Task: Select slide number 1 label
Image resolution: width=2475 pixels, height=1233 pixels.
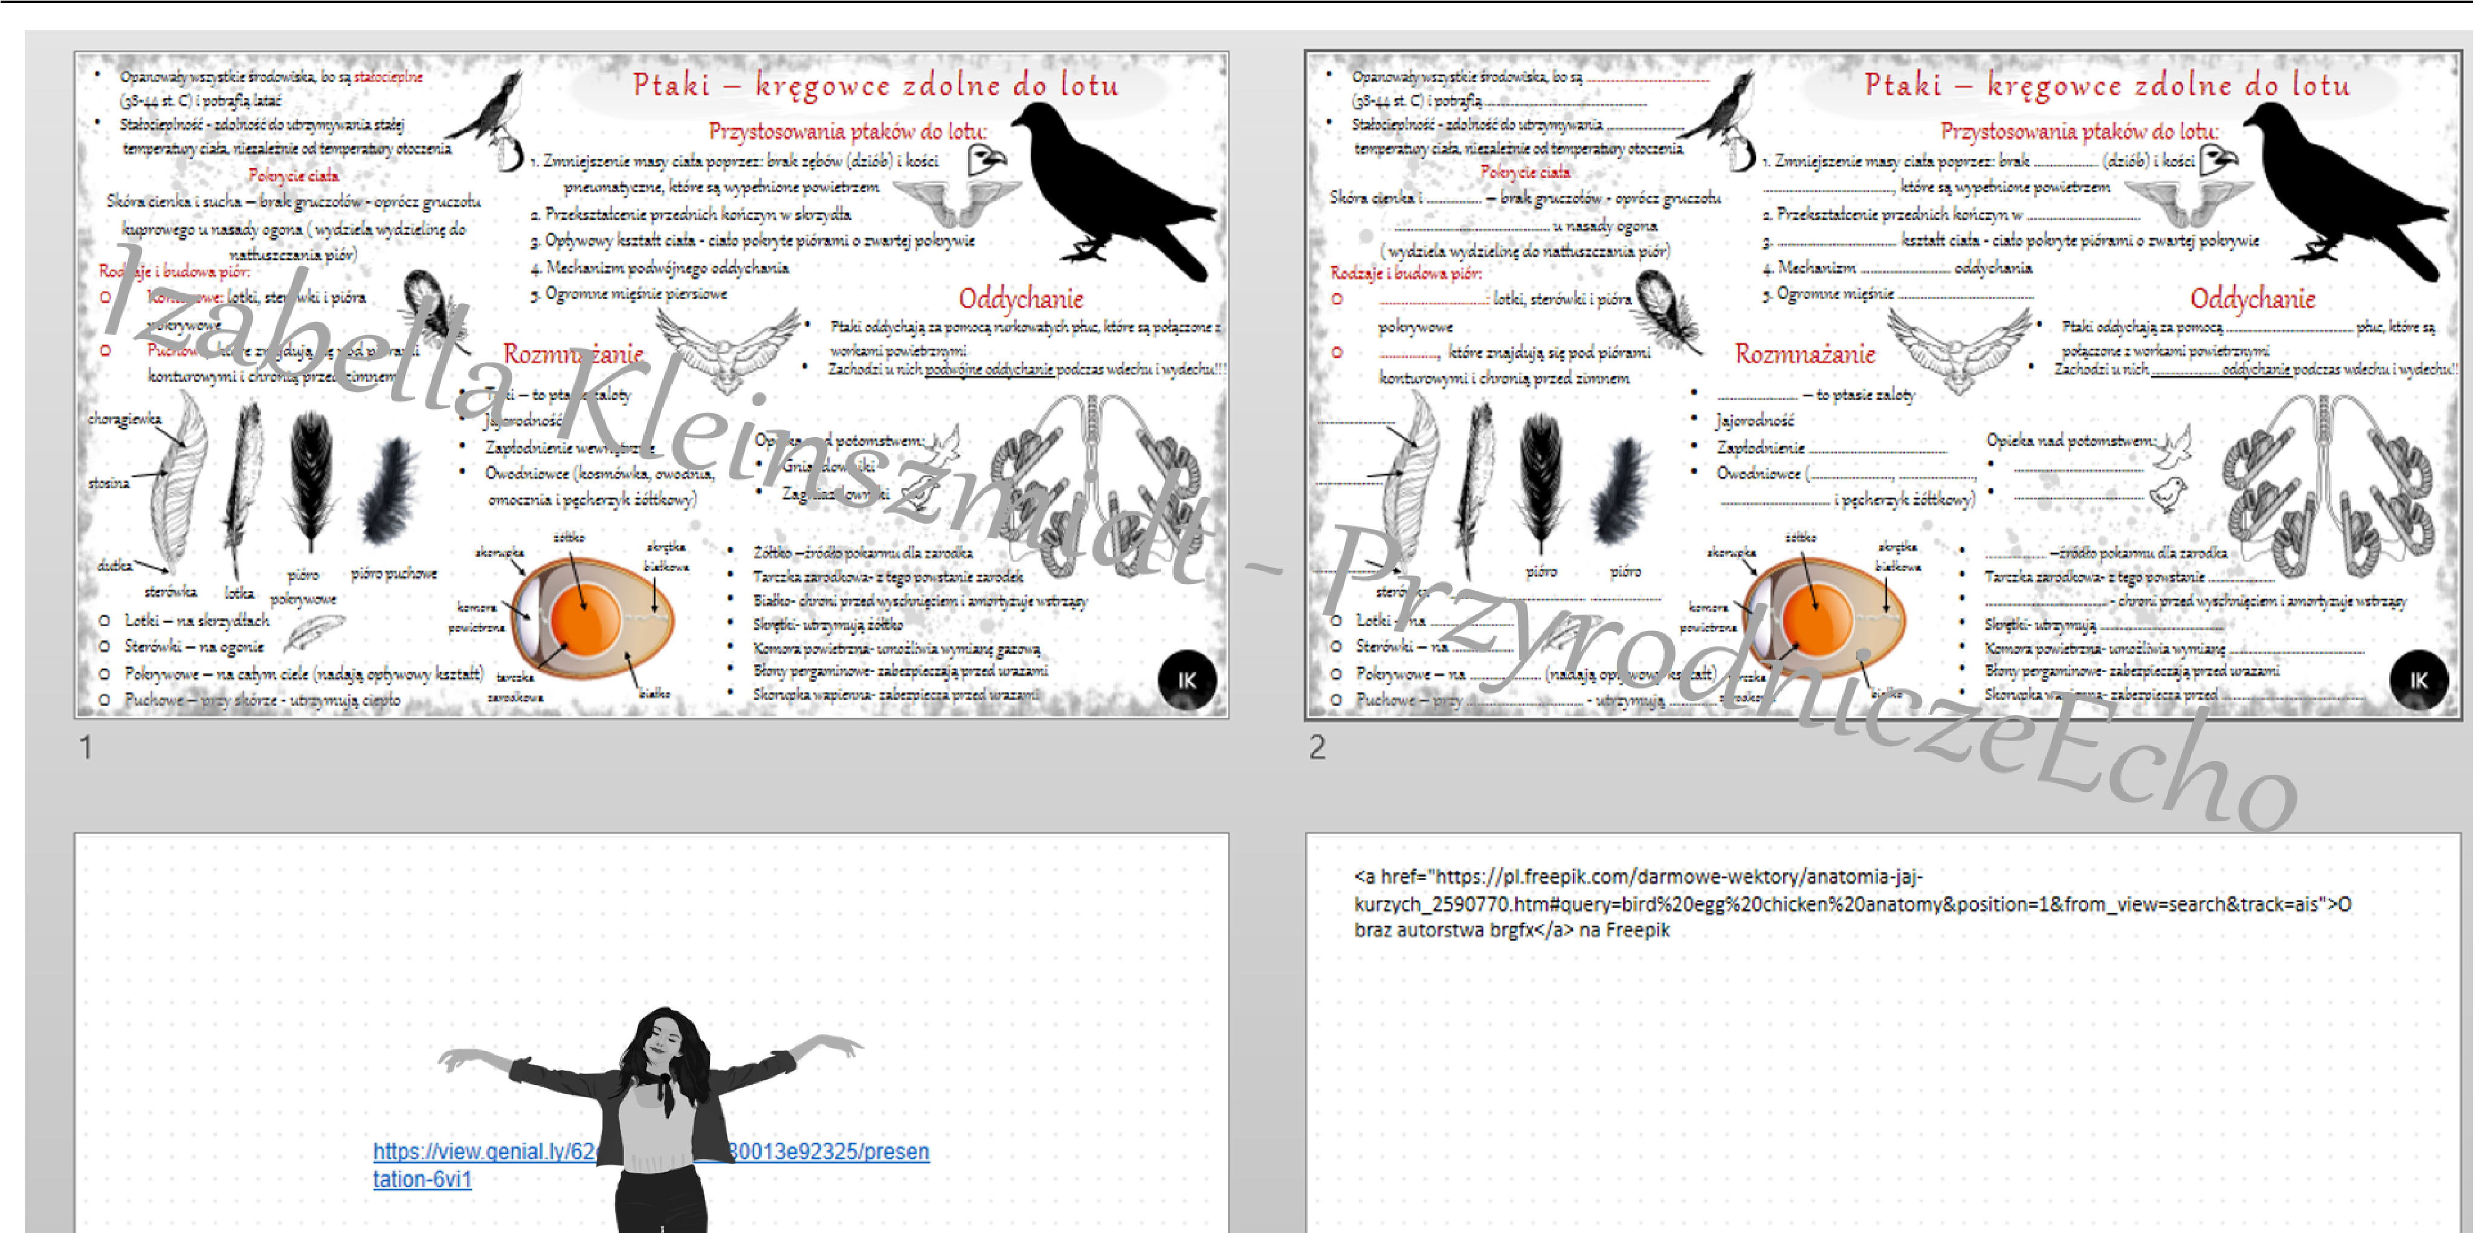Action: pyautogui.click(x=86, y=746)
